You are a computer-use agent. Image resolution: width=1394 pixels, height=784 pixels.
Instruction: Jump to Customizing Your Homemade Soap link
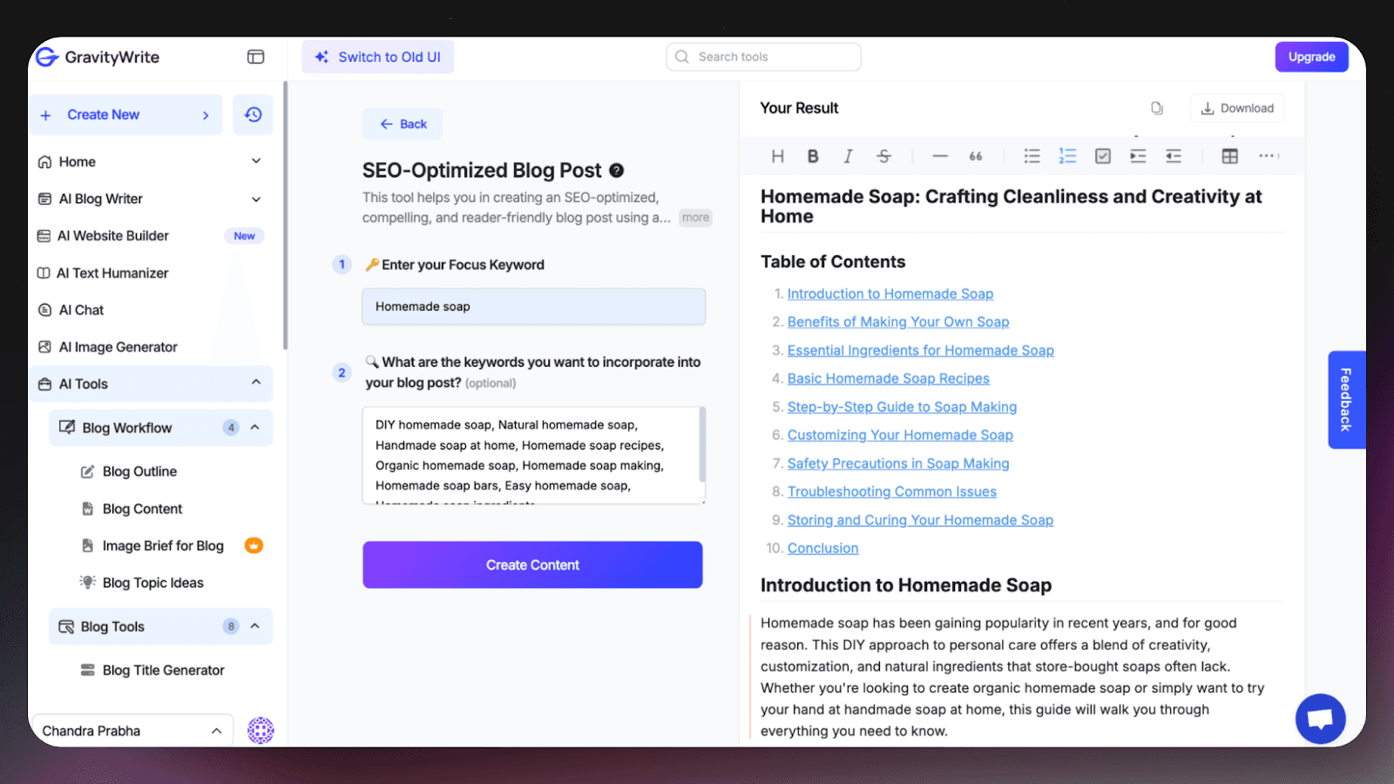(900, 435)
